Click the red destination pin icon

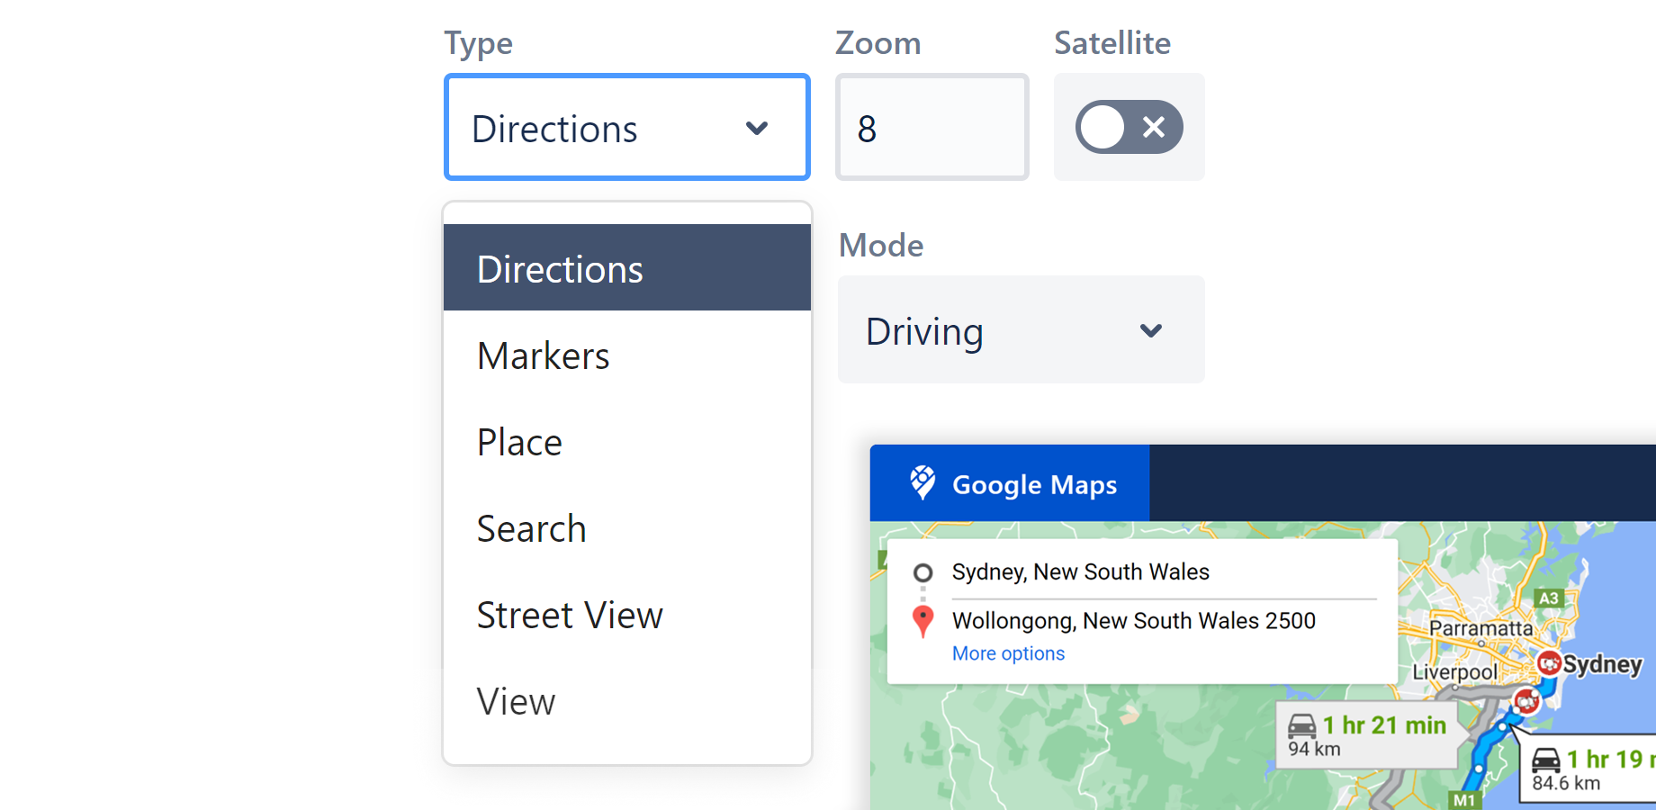pos(922,621)
